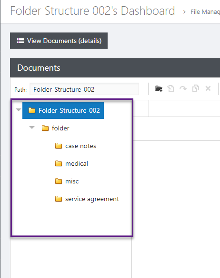Click the folder icon beside service agreement
This screenshot has height=278, width=220.
click(59, 199)
